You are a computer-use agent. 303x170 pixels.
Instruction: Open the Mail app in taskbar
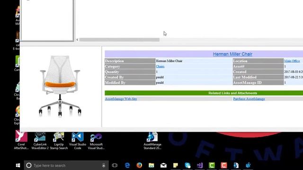[x=163, y=165]
